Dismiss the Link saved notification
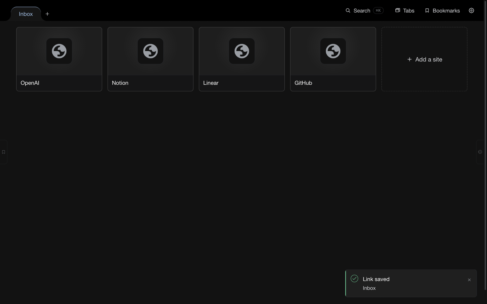Viewport: 487px width, 304px height. 469,280
